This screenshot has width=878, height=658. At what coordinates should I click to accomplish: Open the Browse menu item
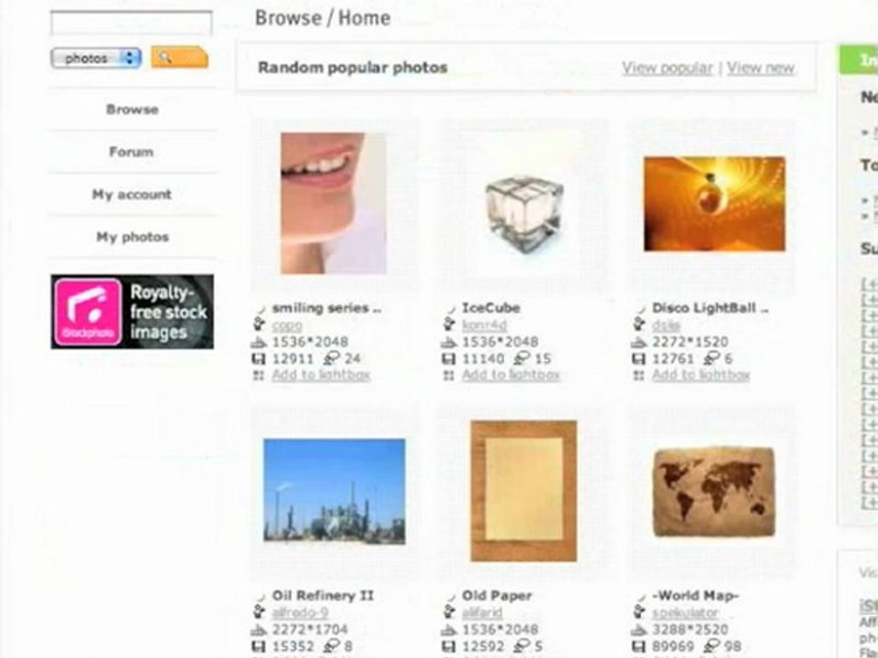point(132,110)
